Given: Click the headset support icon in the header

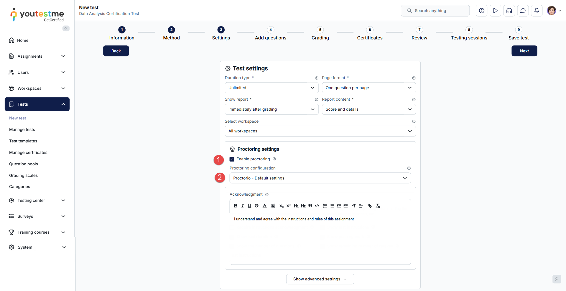Looking at the screenshot, I should pos(509,11).
